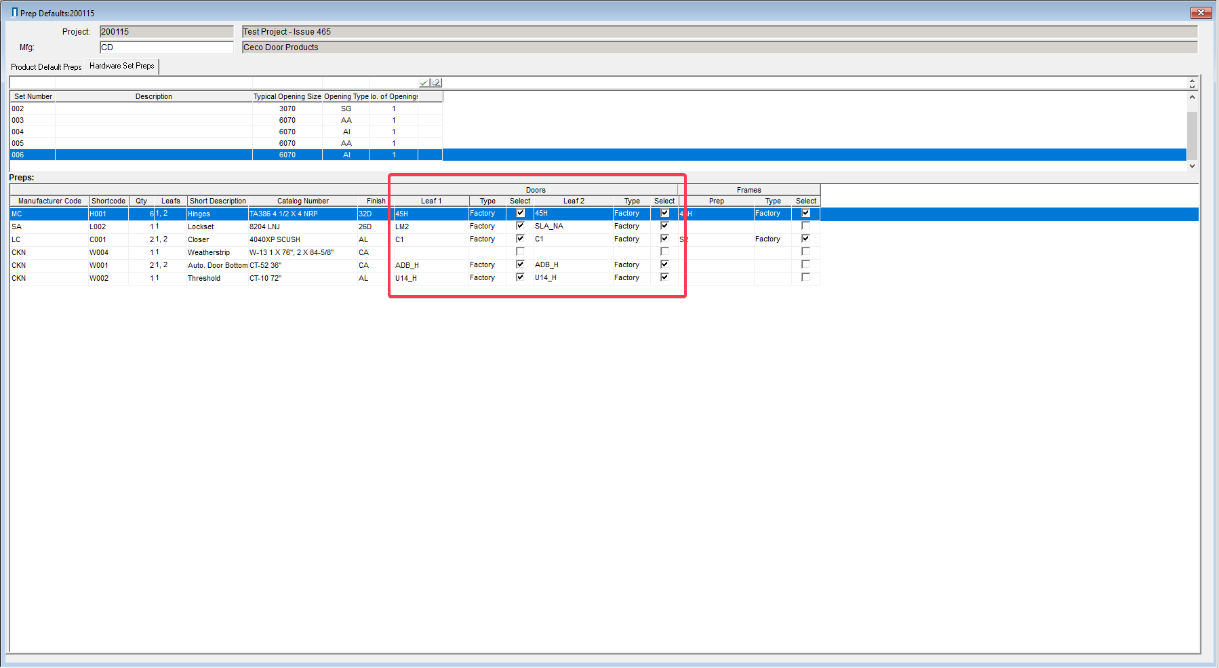Screen dimensions: 1219x668
Task: Sort by the Set Number column header
Action: pyautogui.click(x=33, y=96)
